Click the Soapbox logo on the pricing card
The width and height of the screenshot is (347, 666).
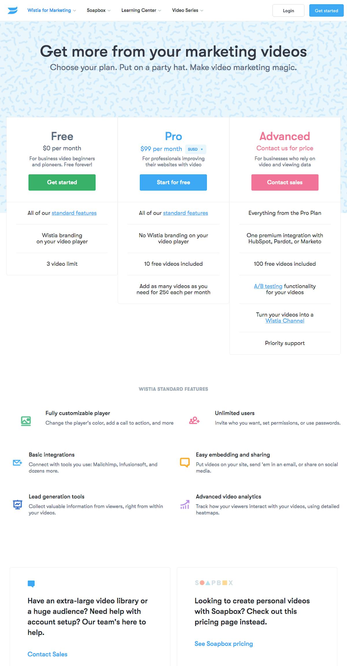214,583
